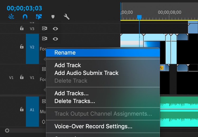This screenshot has width=198, height=137.
Task: Toggle sync lock on track V2
Action: coord(44,39)
